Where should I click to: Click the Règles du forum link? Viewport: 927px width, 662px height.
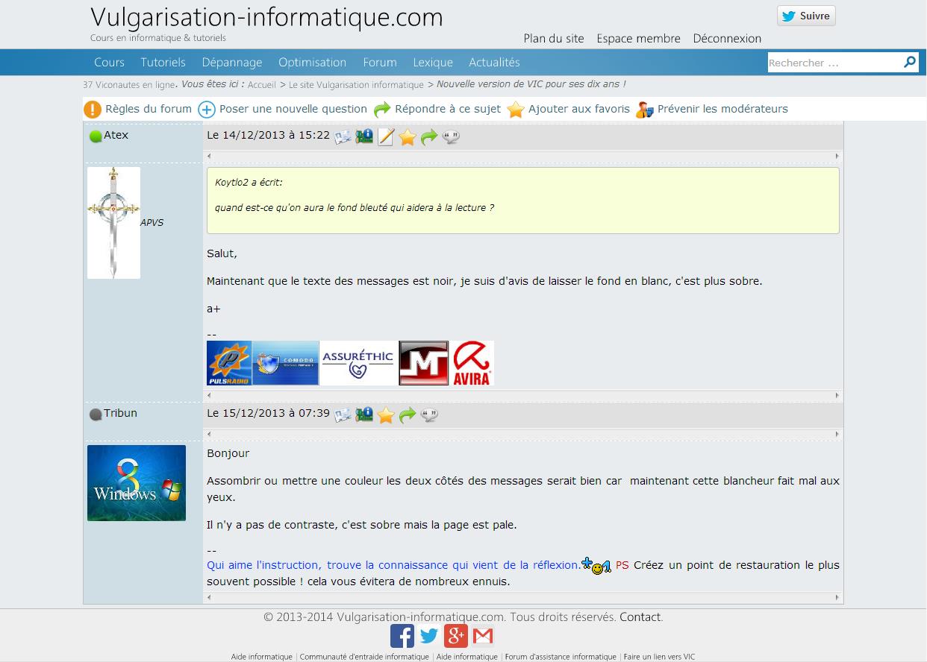click(x=149, y=109)
